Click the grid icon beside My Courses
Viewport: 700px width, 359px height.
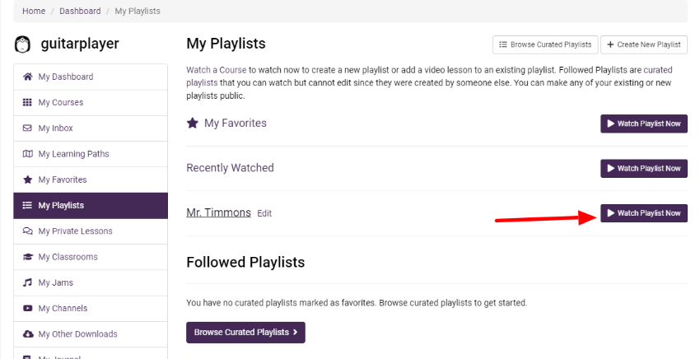27,102
